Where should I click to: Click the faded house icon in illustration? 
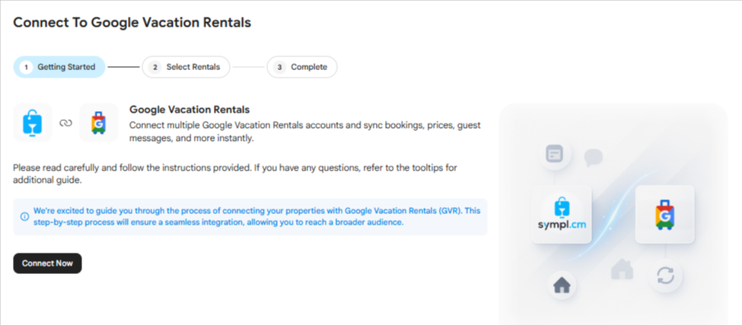(x=622, y=268)
